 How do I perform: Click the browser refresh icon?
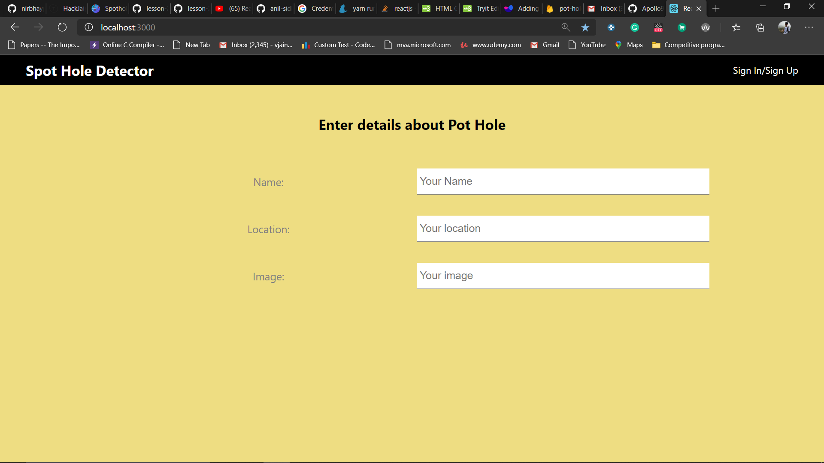click(62, 27)
